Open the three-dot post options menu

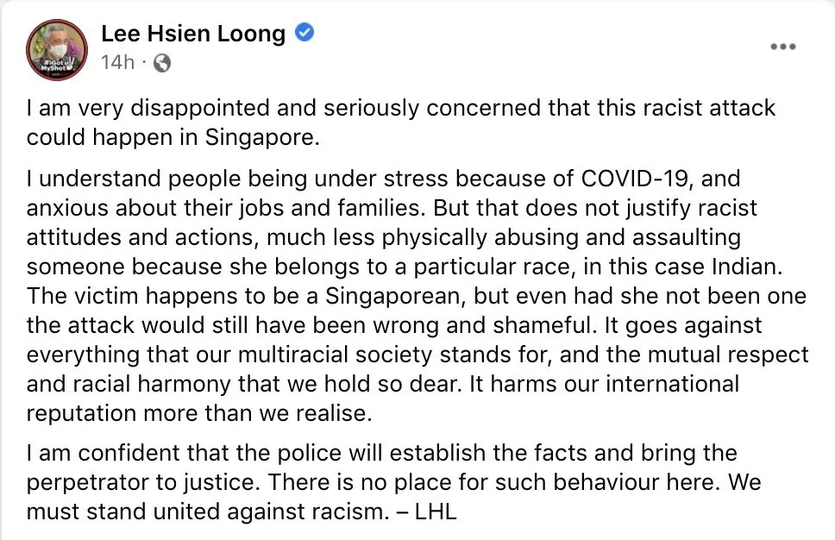(x=783, y=47)
